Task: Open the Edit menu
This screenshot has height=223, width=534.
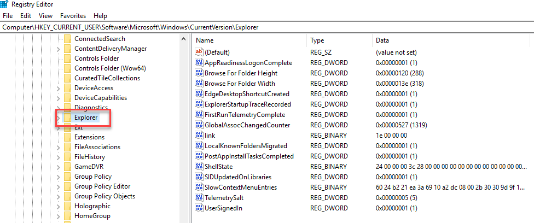Action: click(26, 16)
